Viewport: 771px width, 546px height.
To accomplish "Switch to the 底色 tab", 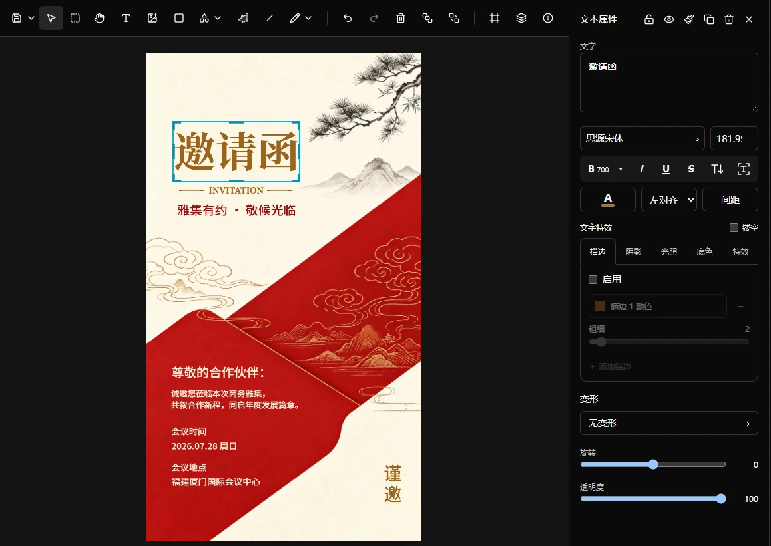I will 704,251.
